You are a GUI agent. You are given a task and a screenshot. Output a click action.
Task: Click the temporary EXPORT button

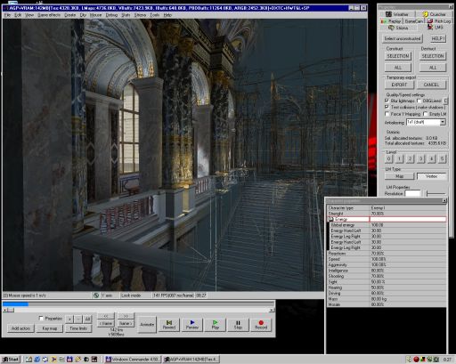[399, 85]
